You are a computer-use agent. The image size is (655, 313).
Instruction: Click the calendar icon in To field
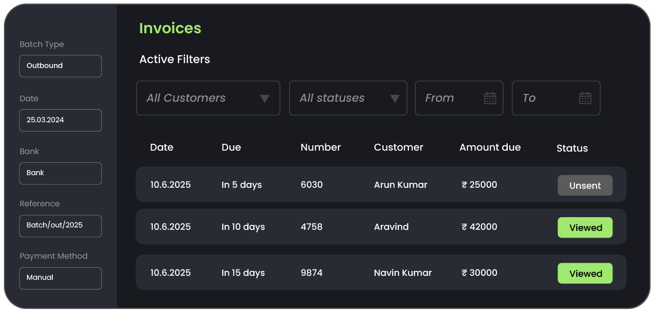[x=585, y=98]
